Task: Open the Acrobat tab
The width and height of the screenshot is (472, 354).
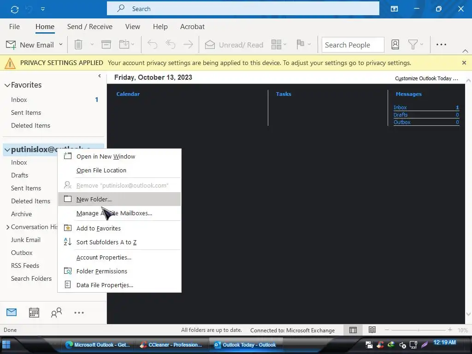Action: tap(192, 26)
